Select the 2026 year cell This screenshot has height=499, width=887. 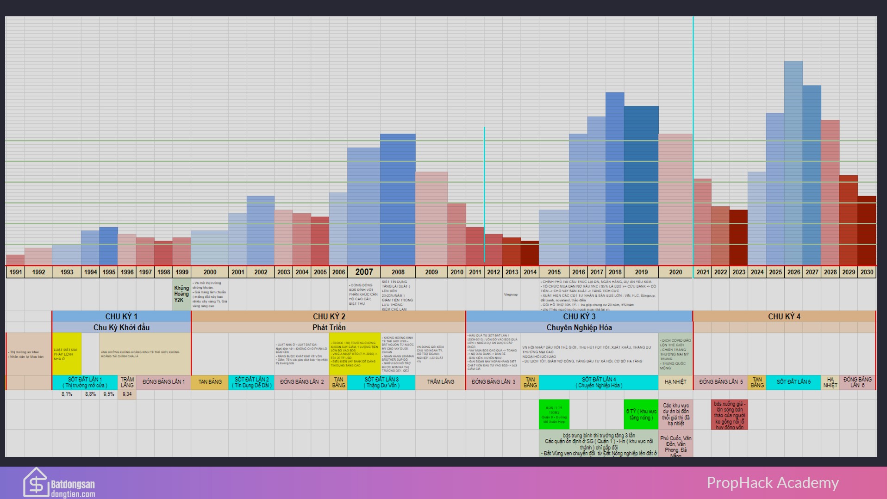793,272
